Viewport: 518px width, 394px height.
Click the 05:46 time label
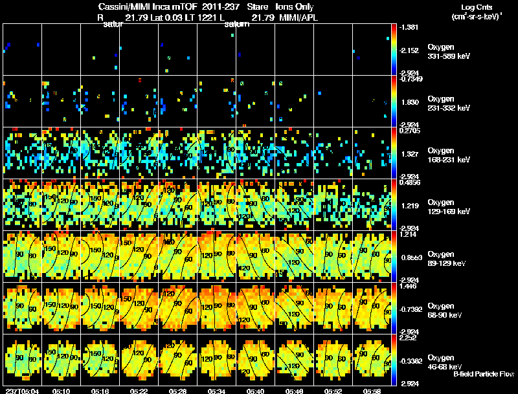[x=295, y=391]
